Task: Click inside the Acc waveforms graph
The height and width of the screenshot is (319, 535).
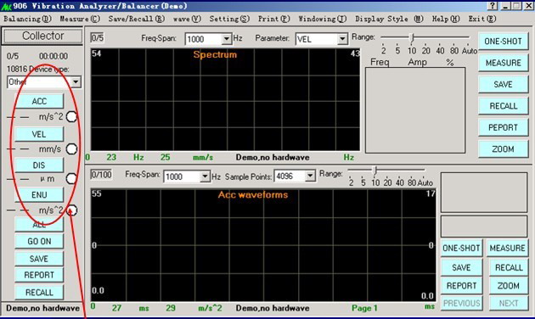Action: point(263,245)
